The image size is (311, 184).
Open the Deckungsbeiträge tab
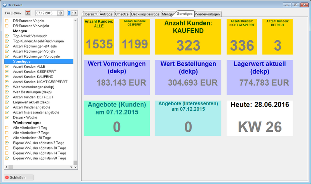coord(145,14)
